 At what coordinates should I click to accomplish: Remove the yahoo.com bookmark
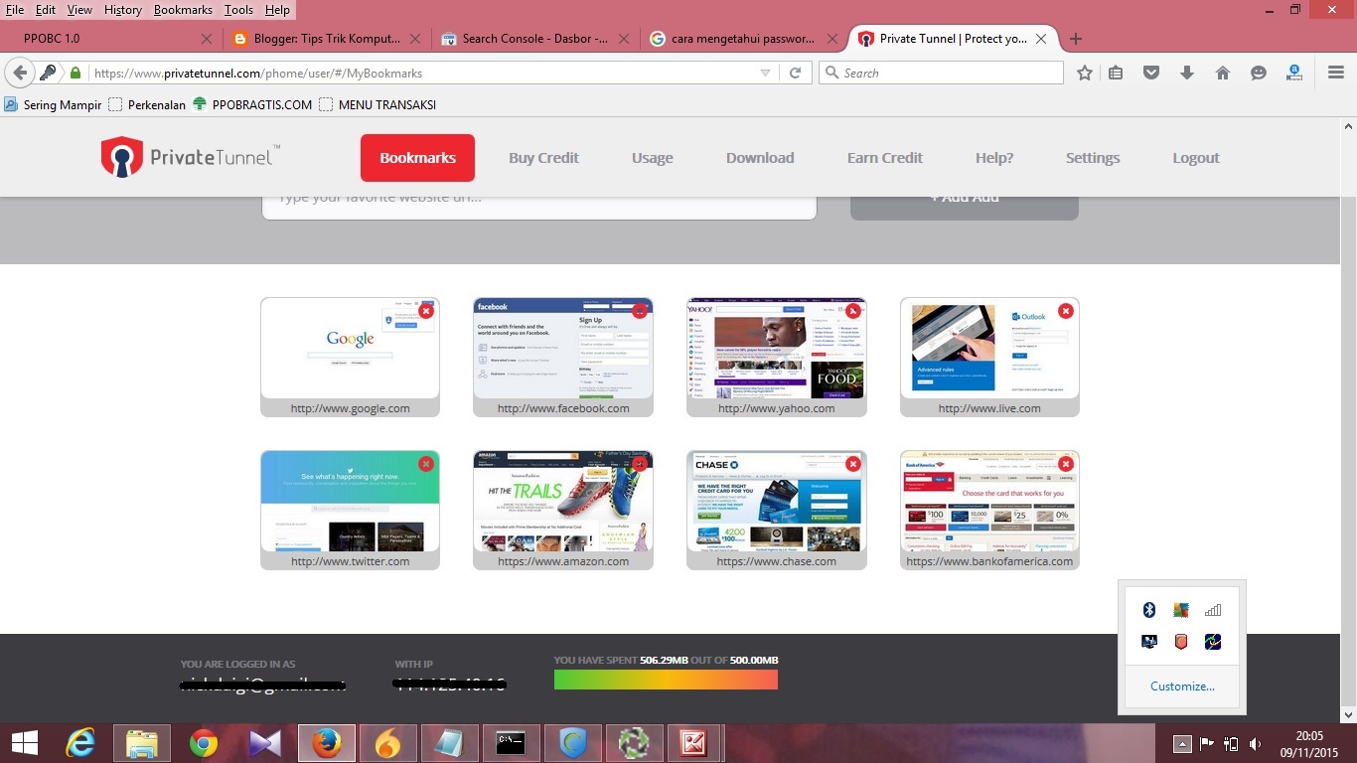pyautogui.click(x=852, y=311)
